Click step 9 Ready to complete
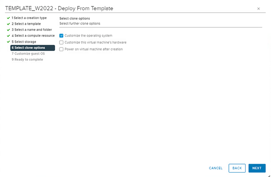Image resolution: width=271 pixels, height=177 pixels. [x=27, y=59]
